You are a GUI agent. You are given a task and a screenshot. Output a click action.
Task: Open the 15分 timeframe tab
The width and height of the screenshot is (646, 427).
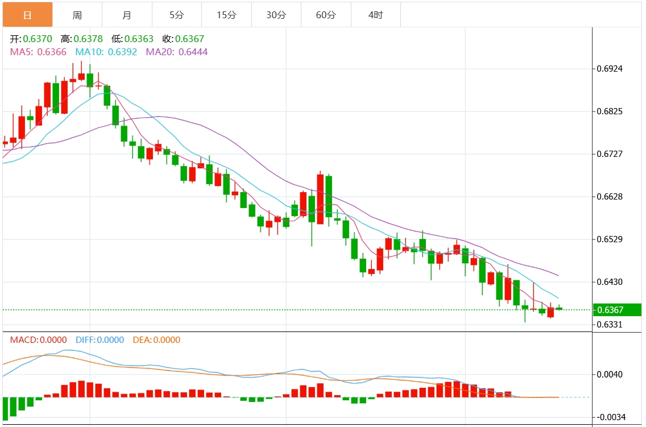coord(226,15)
